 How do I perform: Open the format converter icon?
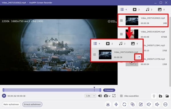pyautogui.click(x=124, y=104)
